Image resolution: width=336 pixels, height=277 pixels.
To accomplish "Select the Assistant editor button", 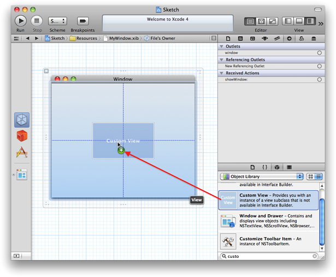I will [261, 21].
